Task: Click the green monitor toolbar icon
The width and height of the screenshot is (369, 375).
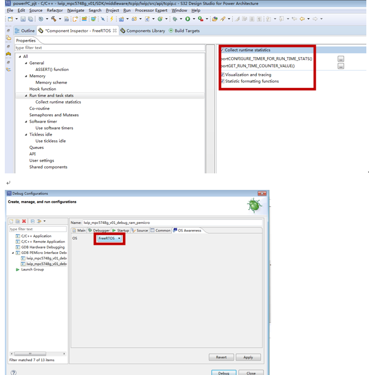Action: click(x=93, y=19)
